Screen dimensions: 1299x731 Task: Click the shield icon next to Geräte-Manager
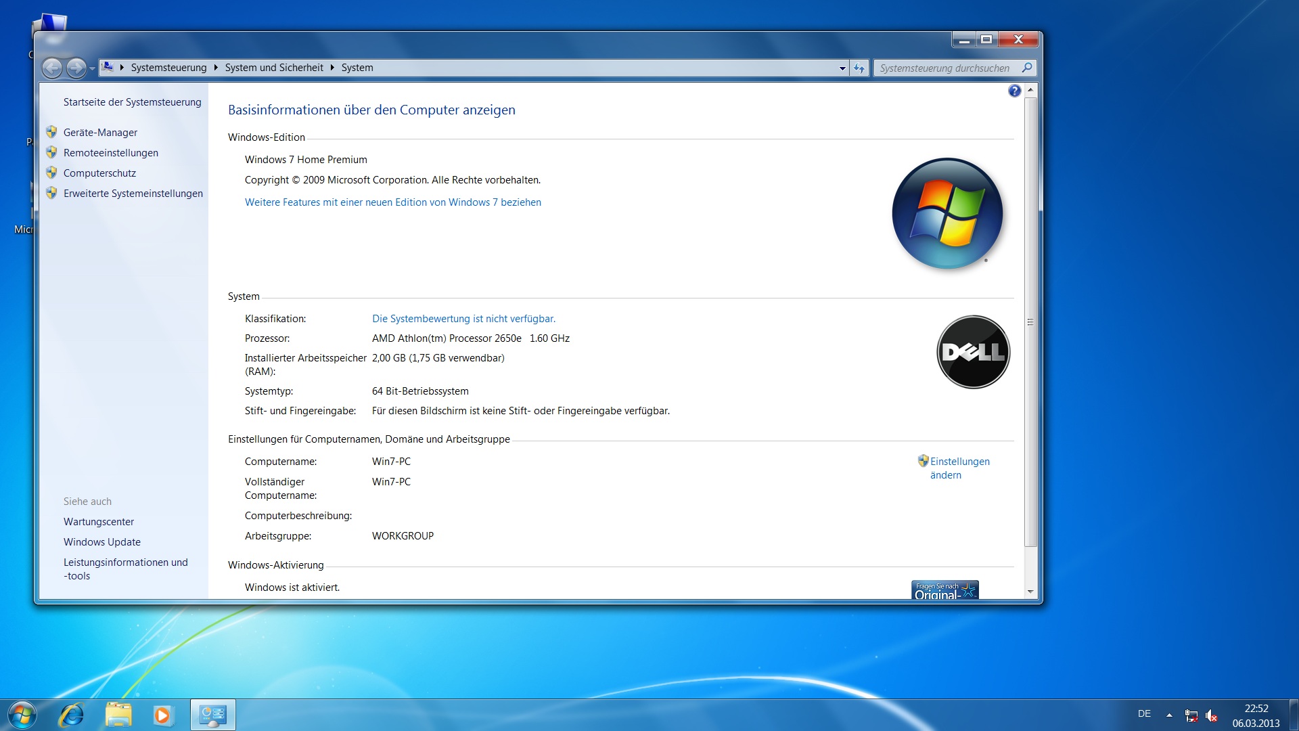coord(51,132)
